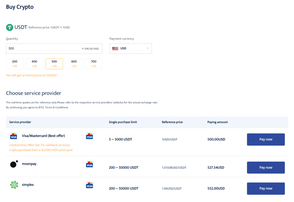This screenshot has height=202, width=294.
Task: Open the payment currency dropdown
Action: click(x=147, y=48)
